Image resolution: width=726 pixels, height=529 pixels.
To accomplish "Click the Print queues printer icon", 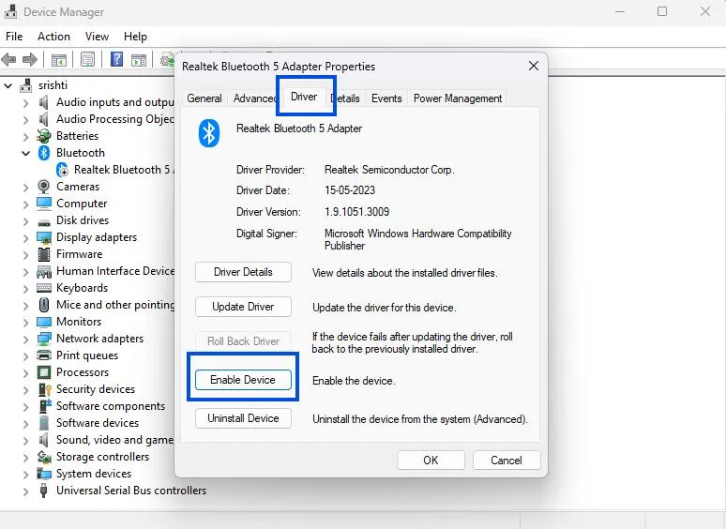I will point(44,355).
